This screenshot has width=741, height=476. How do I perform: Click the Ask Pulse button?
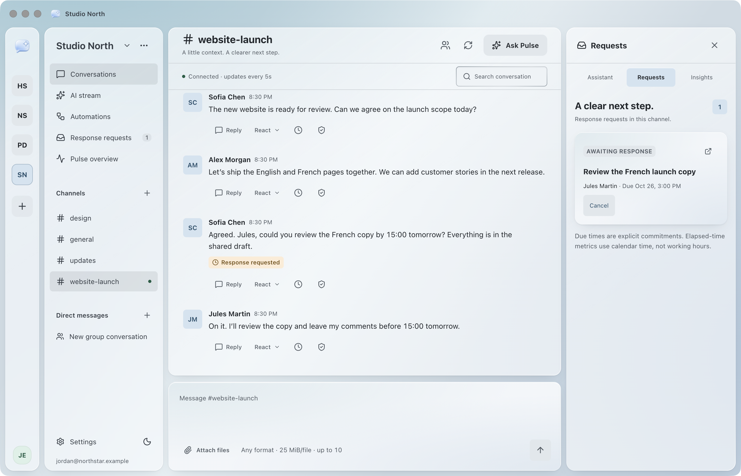point(515,45)
